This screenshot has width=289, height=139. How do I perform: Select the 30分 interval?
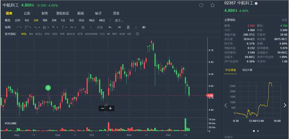pyautogui.click(x=91, y=20)
